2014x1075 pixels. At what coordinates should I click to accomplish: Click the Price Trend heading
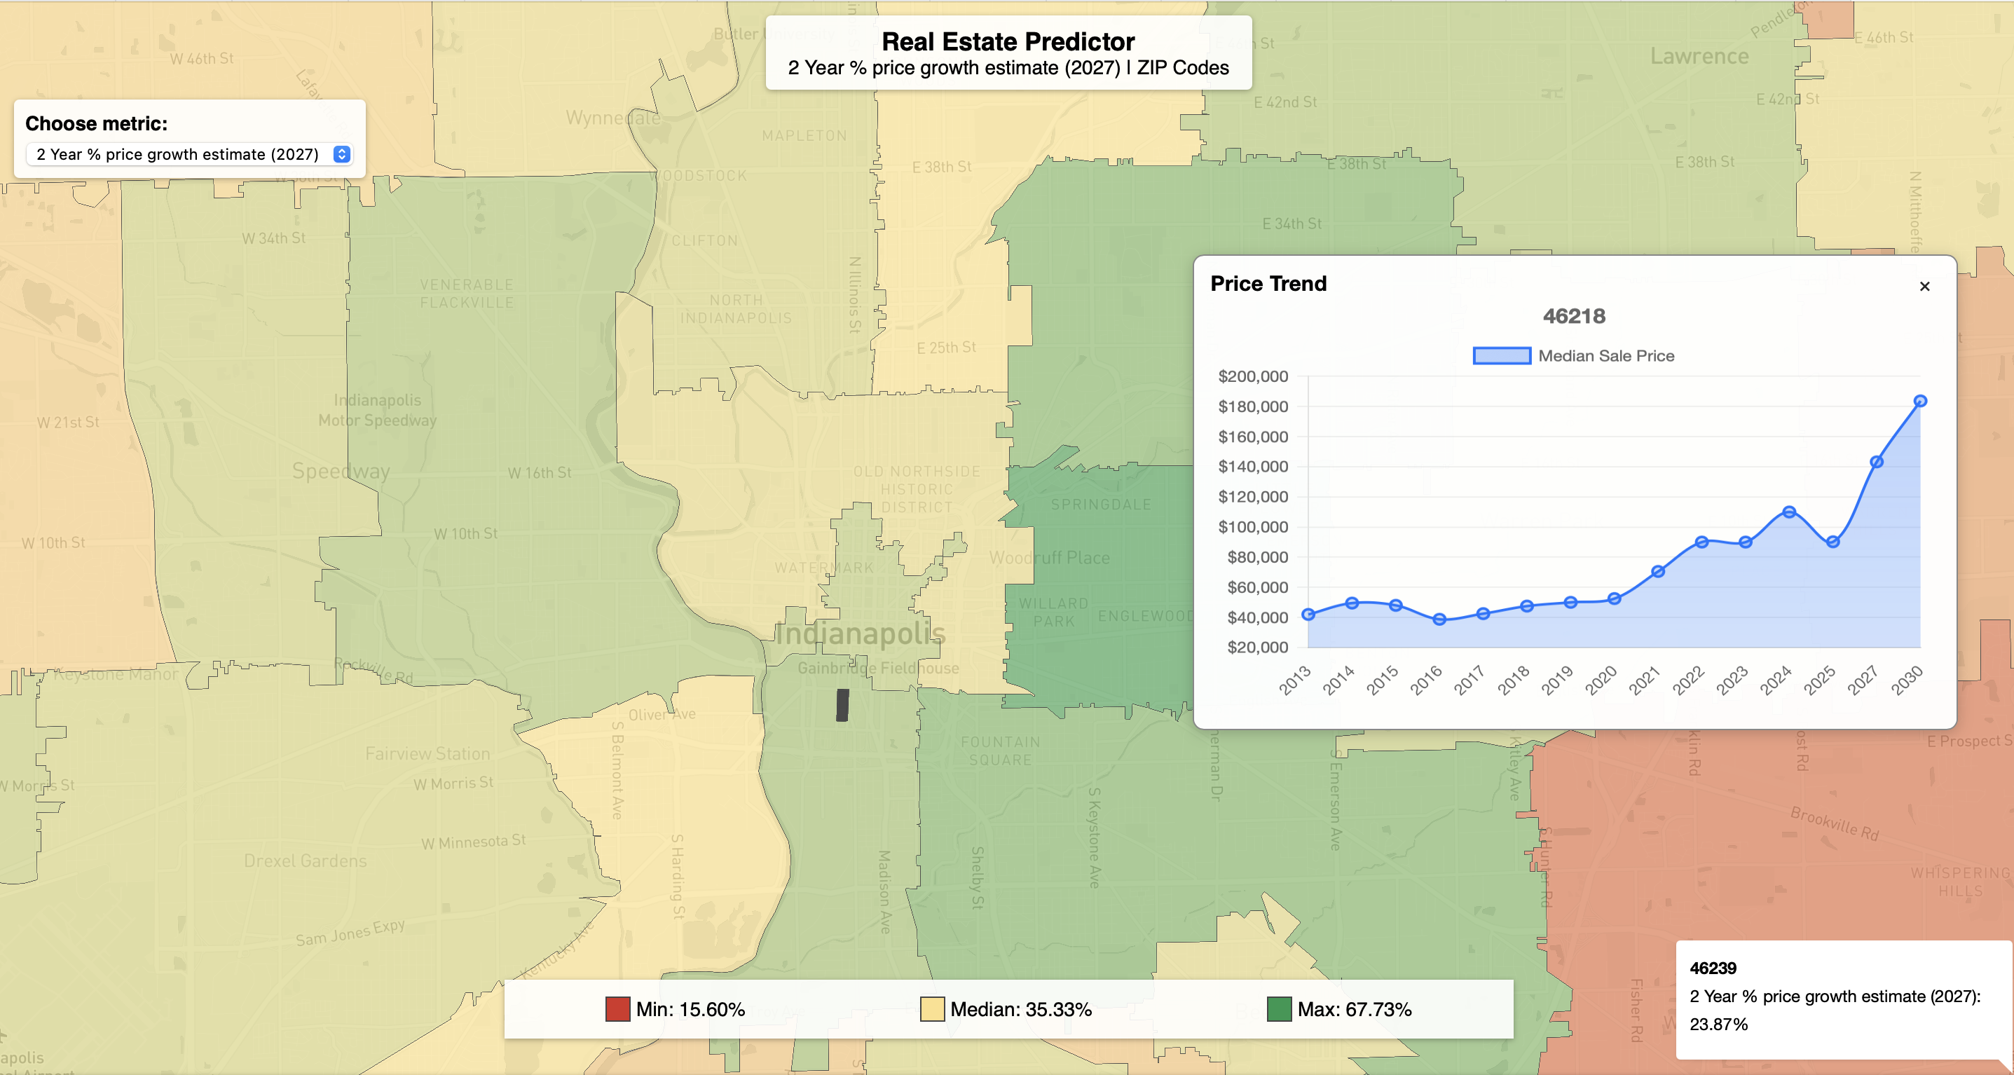(1268, 283)
